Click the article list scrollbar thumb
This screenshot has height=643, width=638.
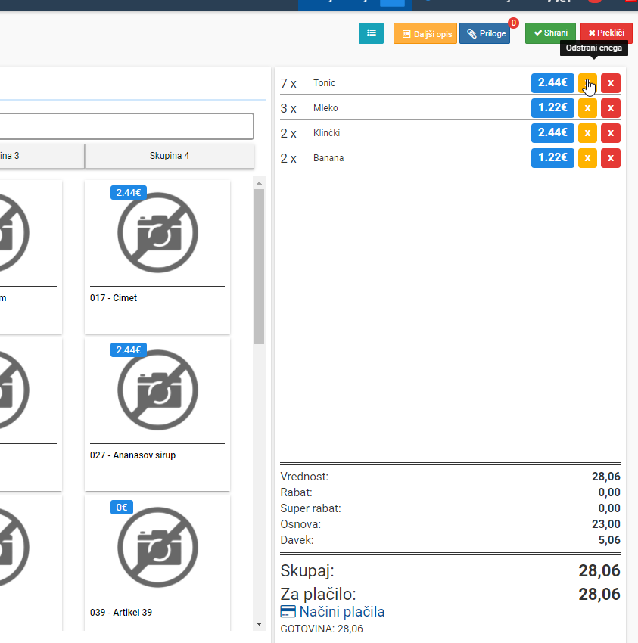259,266
